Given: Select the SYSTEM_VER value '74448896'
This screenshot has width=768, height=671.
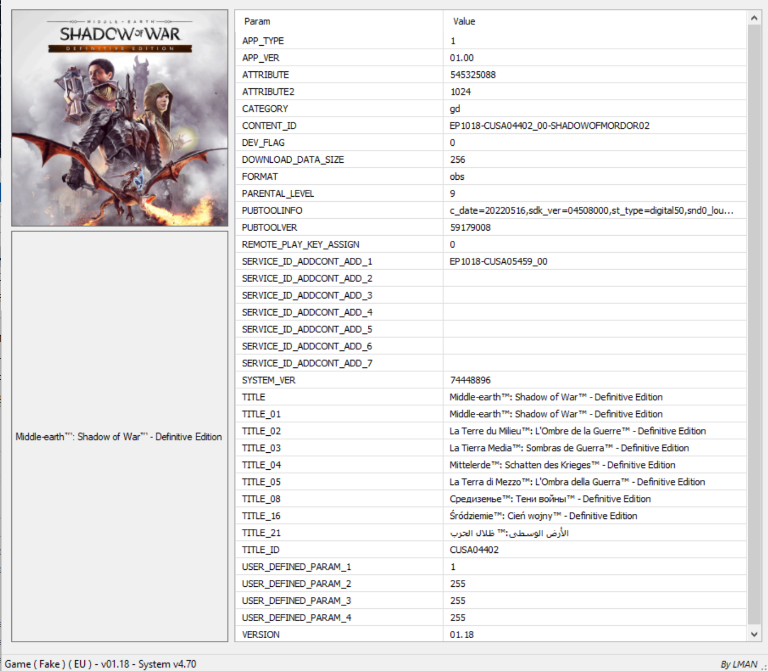Looking at the screenshot, I should click(470, 380).
